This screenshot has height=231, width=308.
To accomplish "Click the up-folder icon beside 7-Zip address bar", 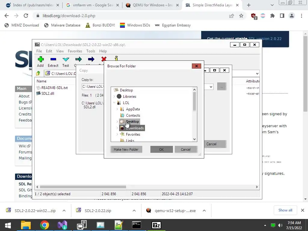I will [x=38, y=73].
